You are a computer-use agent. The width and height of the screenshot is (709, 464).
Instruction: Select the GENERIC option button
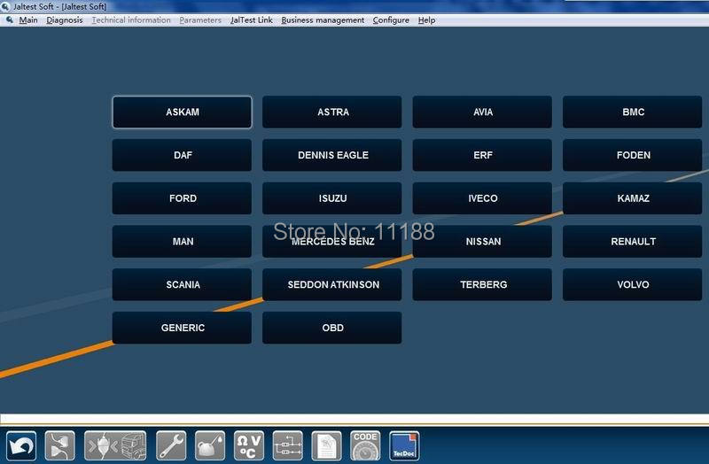[x=183, y=328]
